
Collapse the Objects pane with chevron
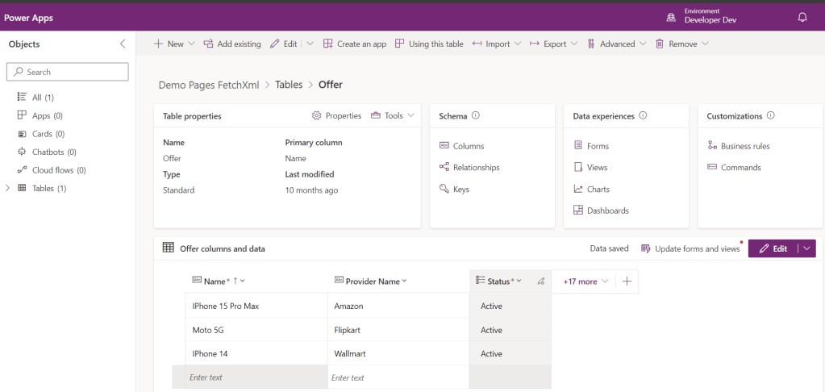[123, 44]
